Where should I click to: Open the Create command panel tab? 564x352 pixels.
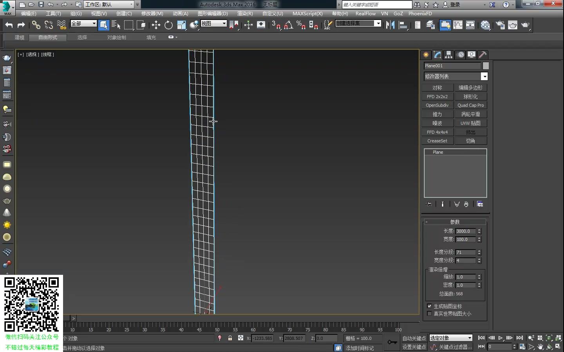pos(426,55)
